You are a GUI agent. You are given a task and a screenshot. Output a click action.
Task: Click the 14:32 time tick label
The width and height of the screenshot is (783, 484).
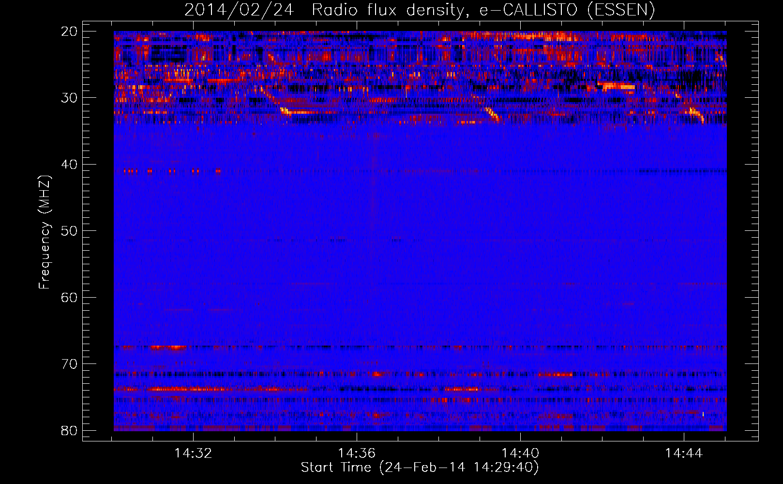coord(193,454)
